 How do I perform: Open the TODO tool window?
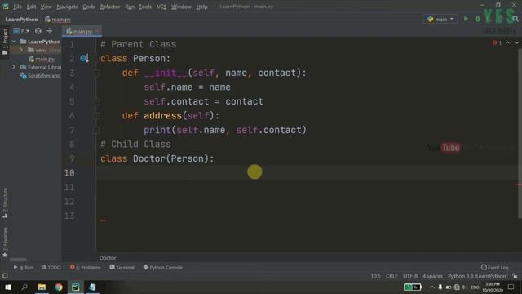[51, 267]
